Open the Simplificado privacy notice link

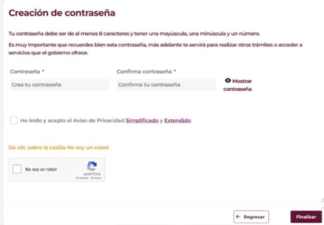[x=142, y=120]
